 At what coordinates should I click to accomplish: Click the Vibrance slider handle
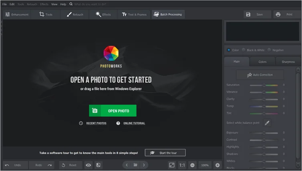(264, 92)
